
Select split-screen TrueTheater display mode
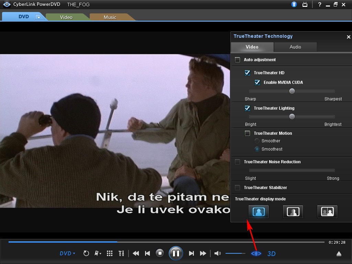click(293, 212)
